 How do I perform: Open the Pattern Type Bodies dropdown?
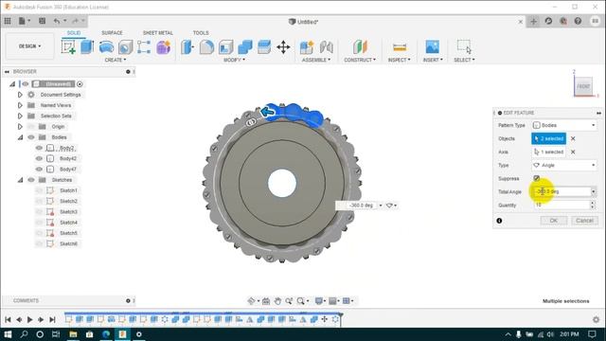564,125
